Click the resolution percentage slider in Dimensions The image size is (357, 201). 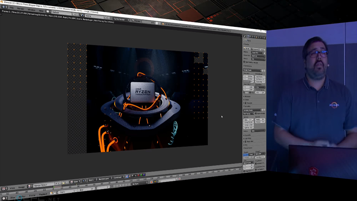click(x=248, y=81)
